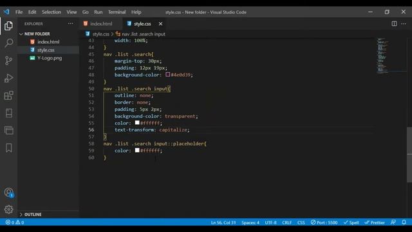Open index.html in the explorer tree
The width and height of the screenshot is (412, 232).
pos(48,42)
